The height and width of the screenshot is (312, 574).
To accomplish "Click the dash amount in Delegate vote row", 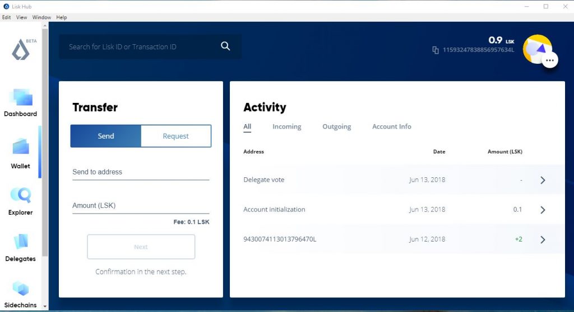I will pos(521,179).
